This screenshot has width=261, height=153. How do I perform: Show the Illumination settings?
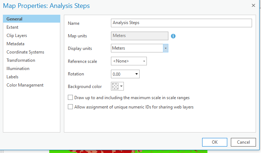tap(18, 69)
